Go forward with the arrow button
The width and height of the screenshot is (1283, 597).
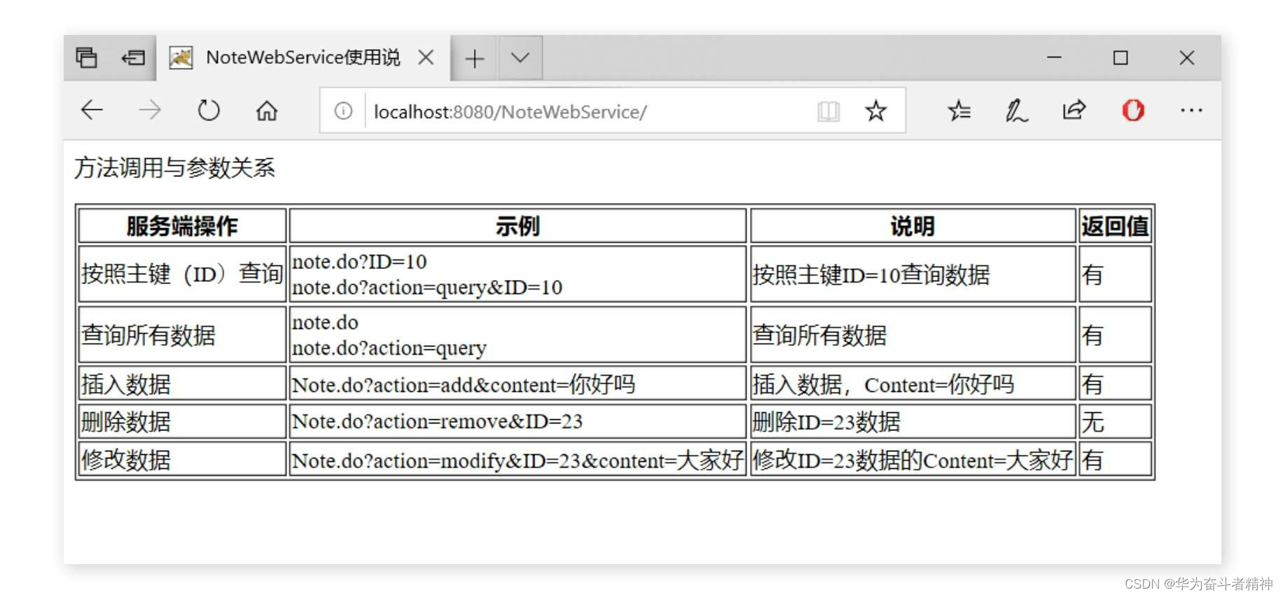(x=150, y=110)
